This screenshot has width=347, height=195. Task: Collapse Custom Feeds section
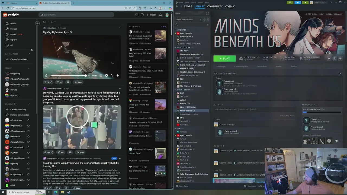(29, 54)
